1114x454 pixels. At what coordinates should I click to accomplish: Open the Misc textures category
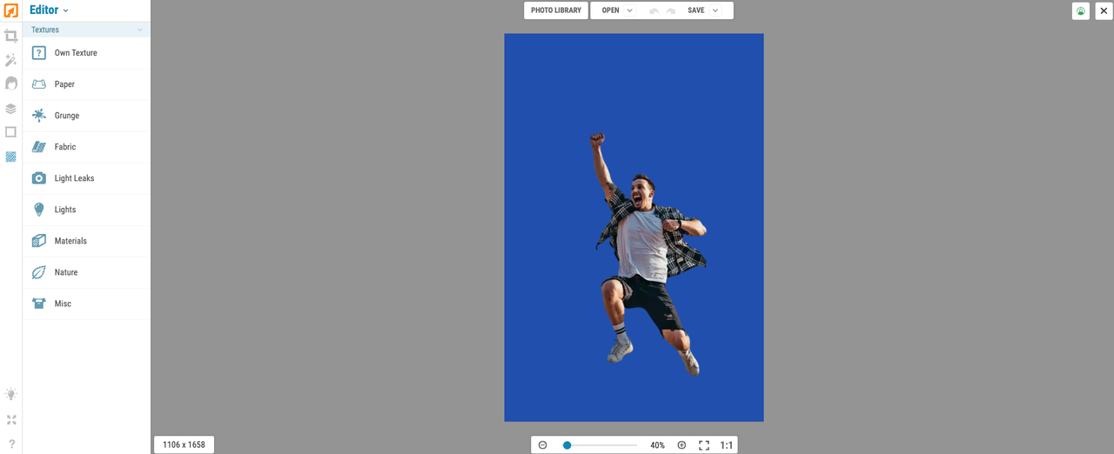(x=86, y=304)
